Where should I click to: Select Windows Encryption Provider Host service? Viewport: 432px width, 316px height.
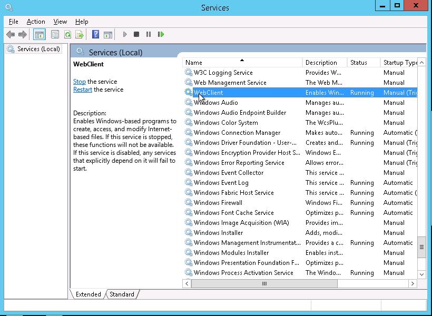point(300,152)
